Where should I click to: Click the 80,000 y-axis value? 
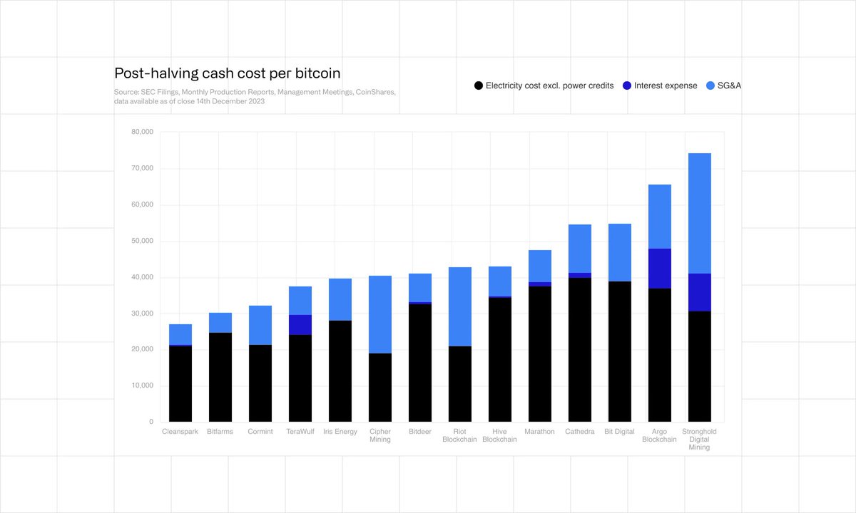[142, 133]
